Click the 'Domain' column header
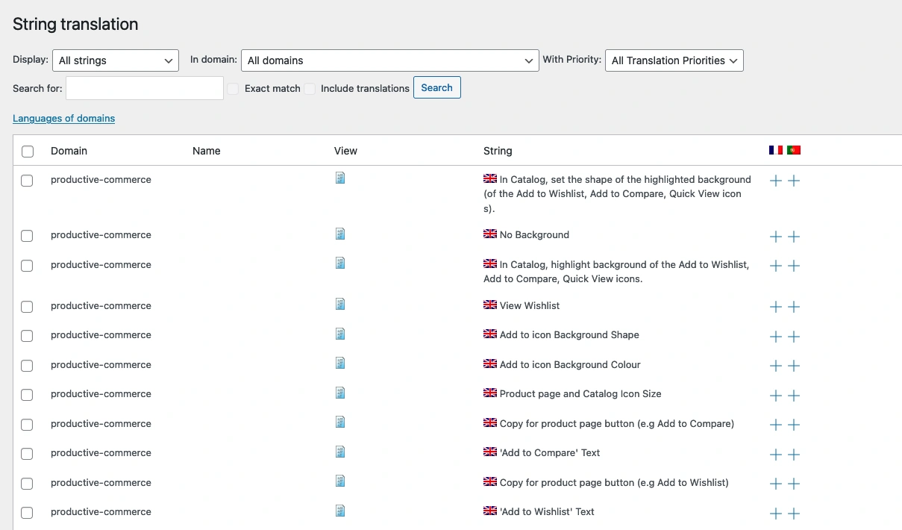This screenshot has width=902, height=530. [69, 151]
